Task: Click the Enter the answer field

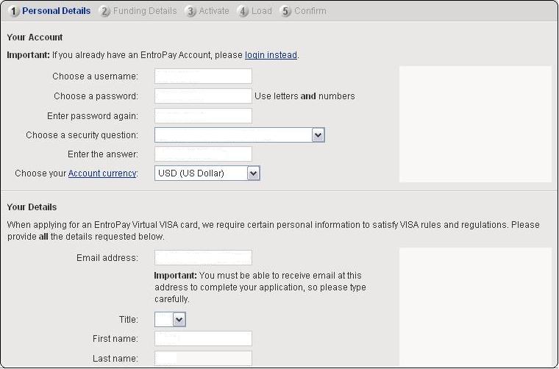Action: 203,154
